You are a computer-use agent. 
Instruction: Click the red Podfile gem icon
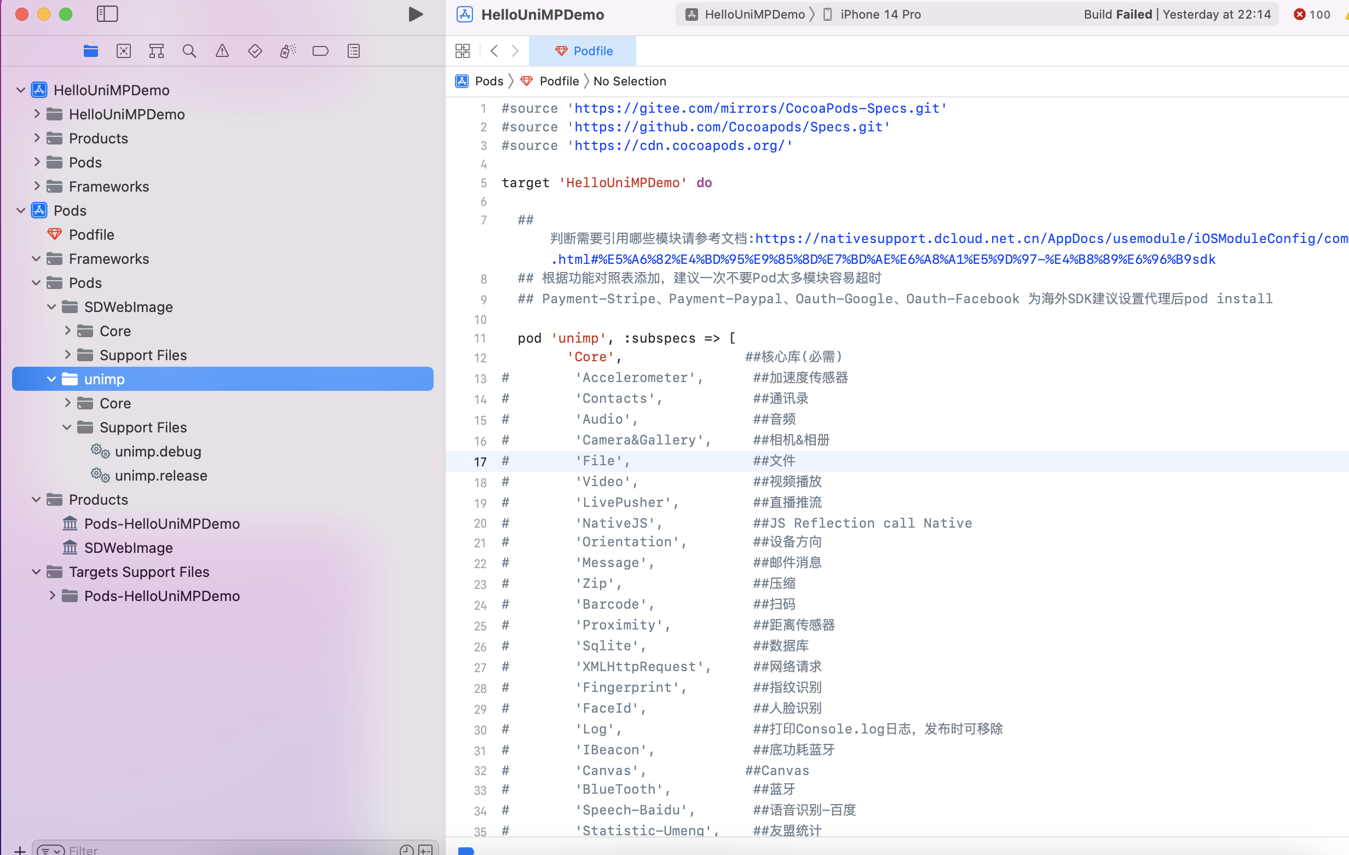click(54, 234)
